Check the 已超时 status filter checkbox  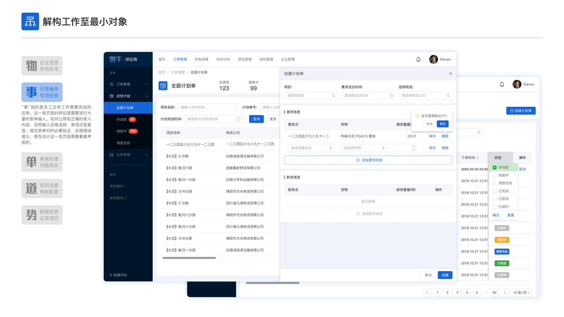click(495, 207)
